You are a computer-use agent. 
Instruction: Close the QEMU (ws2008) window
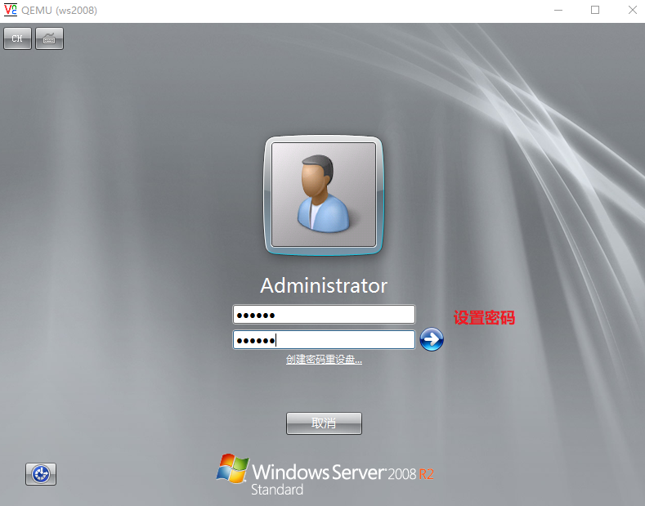(633, 11)
